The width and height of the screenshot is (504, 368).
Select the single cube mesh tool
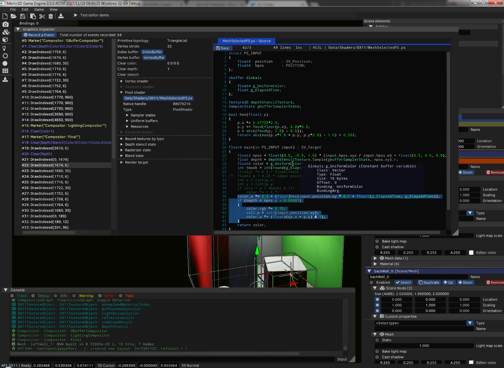(5, 40)
